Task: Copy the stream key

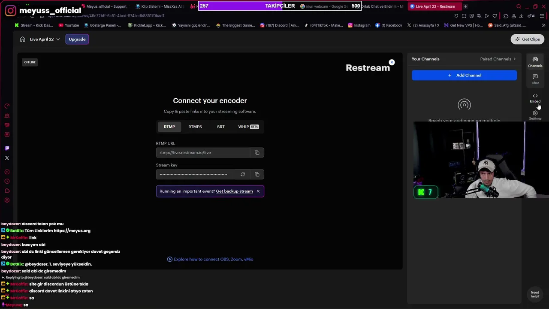Action: coord(257,174)
